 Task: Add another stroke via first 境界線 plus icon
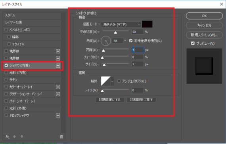58,51
